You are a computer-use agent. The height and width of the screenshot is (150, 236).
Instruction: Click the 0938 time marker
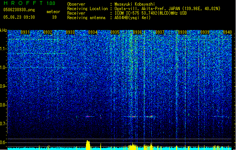coord(182,32)
